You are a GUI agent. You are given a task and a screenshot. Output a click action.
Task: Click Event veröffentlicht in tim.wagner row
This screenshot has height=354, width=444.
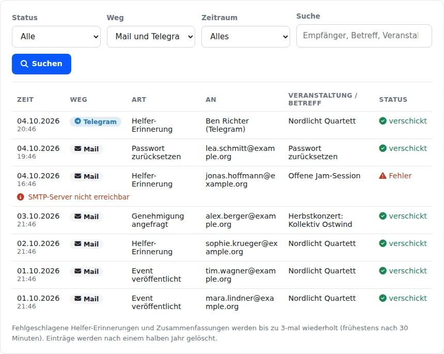tap(156, 275)
